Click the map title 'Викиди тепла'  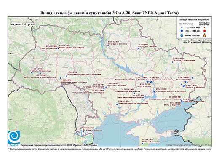[x=109, y=13]
